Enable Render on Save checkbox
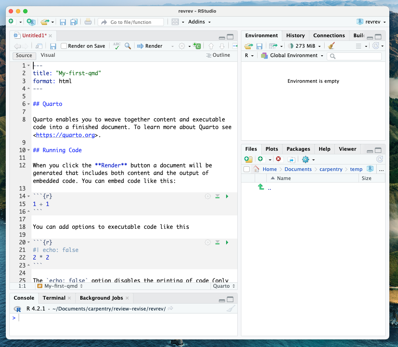Viewport: 398px width, 347px height. point(64,46)
